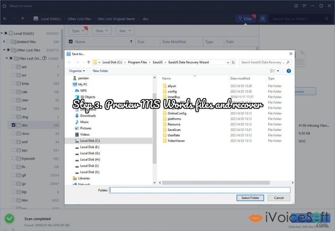Cancel the Save to dialog
This screenshot has width=335, height=231.
coord(279,198)
